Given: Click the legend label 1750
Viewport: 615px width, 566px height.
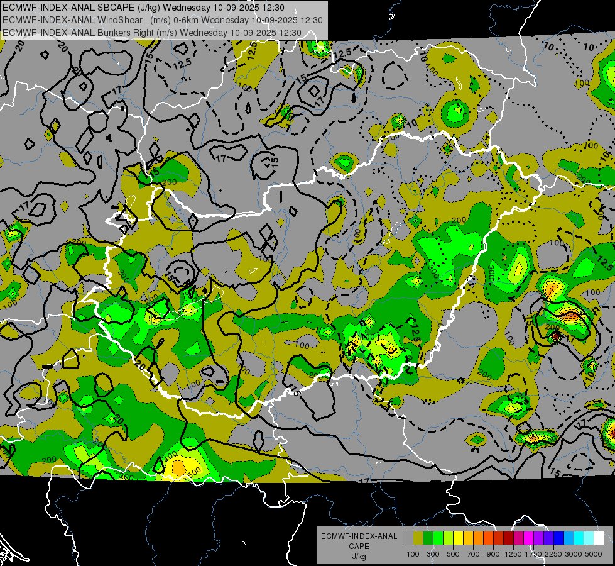Looking at the screenshot, I should (533, 554).
